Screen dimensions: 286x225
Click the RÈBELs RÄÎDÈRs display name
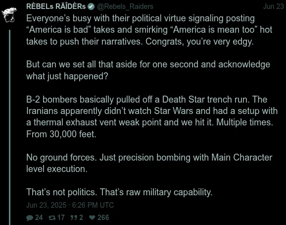tap(56, 6)
